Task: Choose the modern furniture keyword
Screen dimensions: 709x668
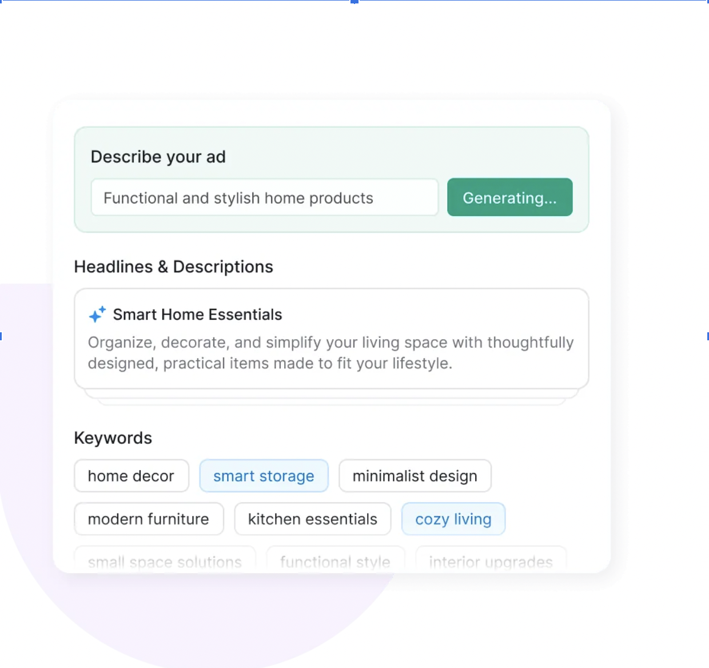Action: pos(149,519)
